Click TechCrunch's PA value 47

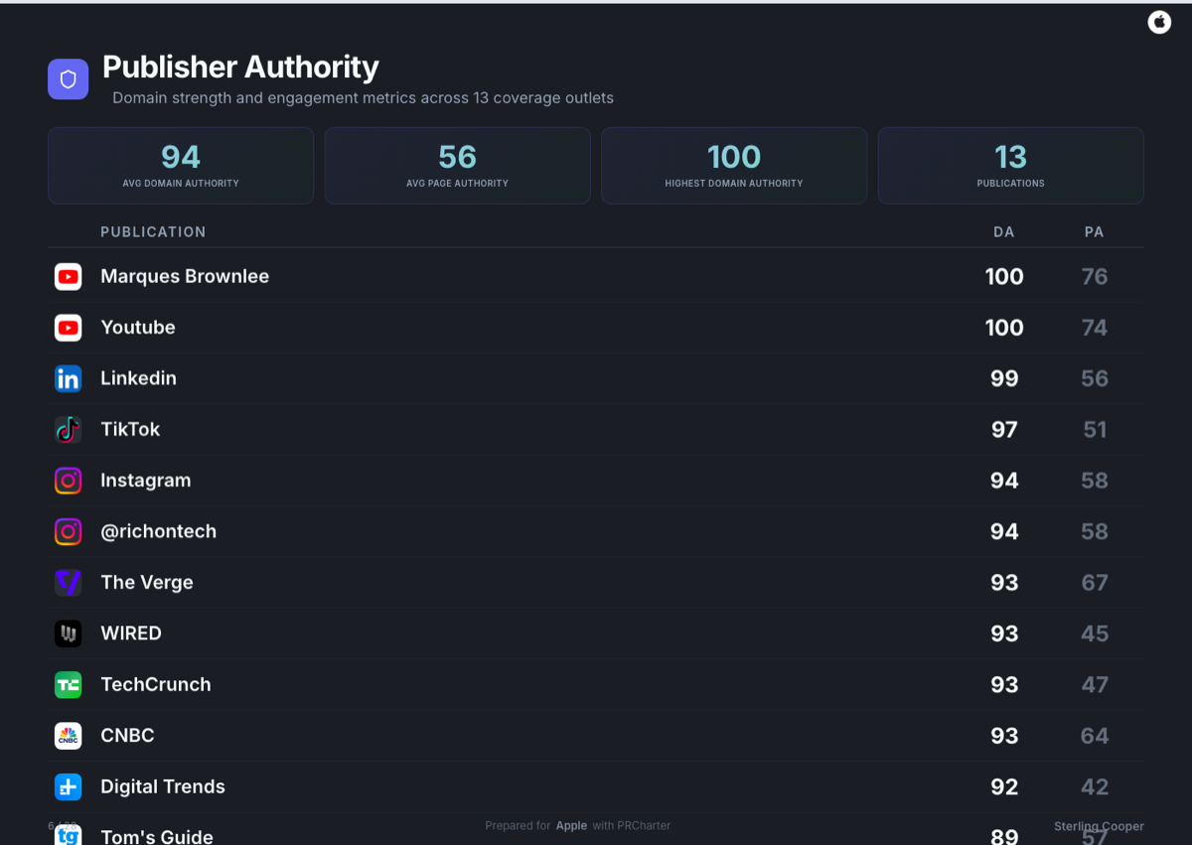coord(1095,684)
